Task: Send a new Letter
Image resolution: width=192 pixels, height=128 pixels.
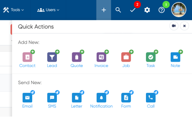Action: tap(77, 99)
